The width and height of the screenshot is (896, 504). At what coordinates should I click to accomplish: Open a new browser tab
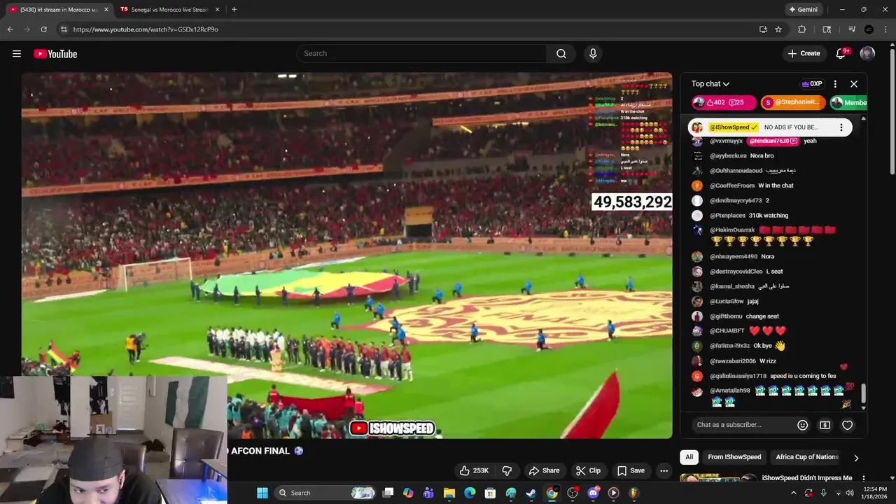pyautogui.click(x=234, y=9)
